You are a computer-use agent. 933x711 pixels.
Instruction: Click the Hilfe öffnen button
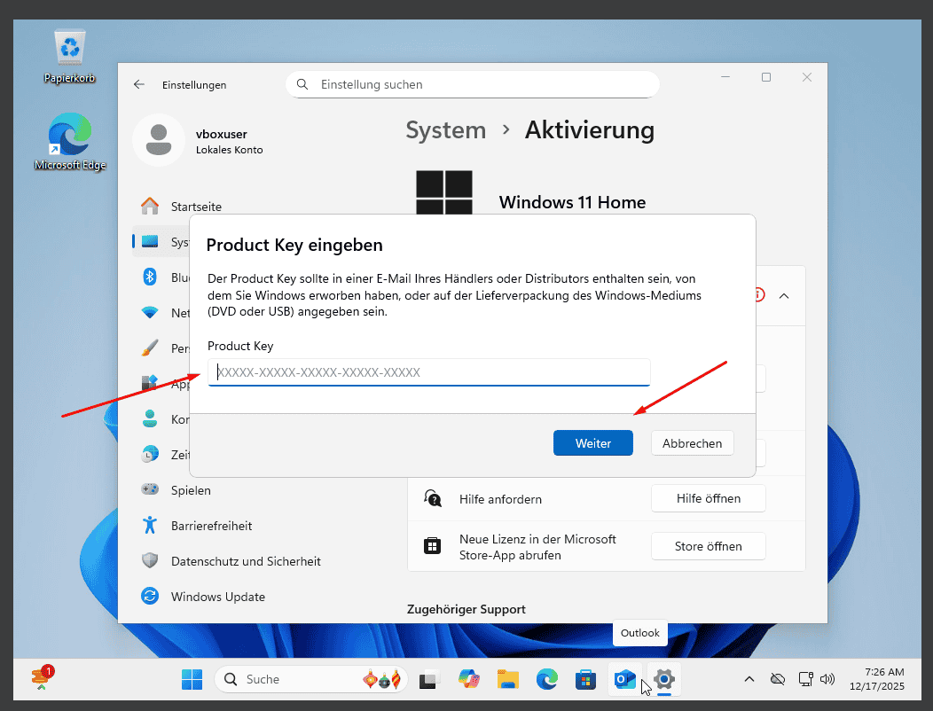click(x=708, y=498)
